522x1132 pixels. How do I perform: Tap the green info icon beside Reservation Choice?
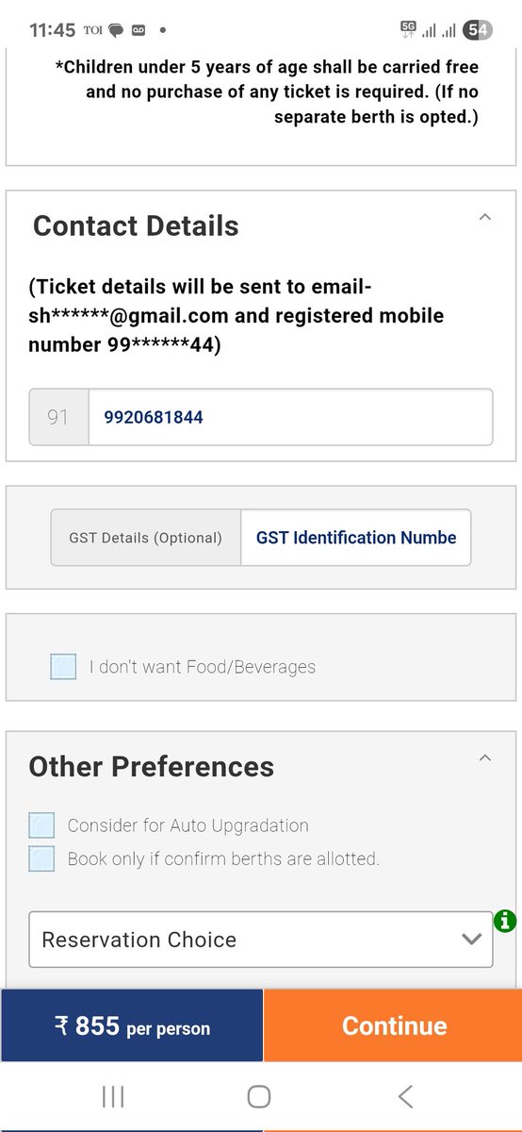point(505,920)
